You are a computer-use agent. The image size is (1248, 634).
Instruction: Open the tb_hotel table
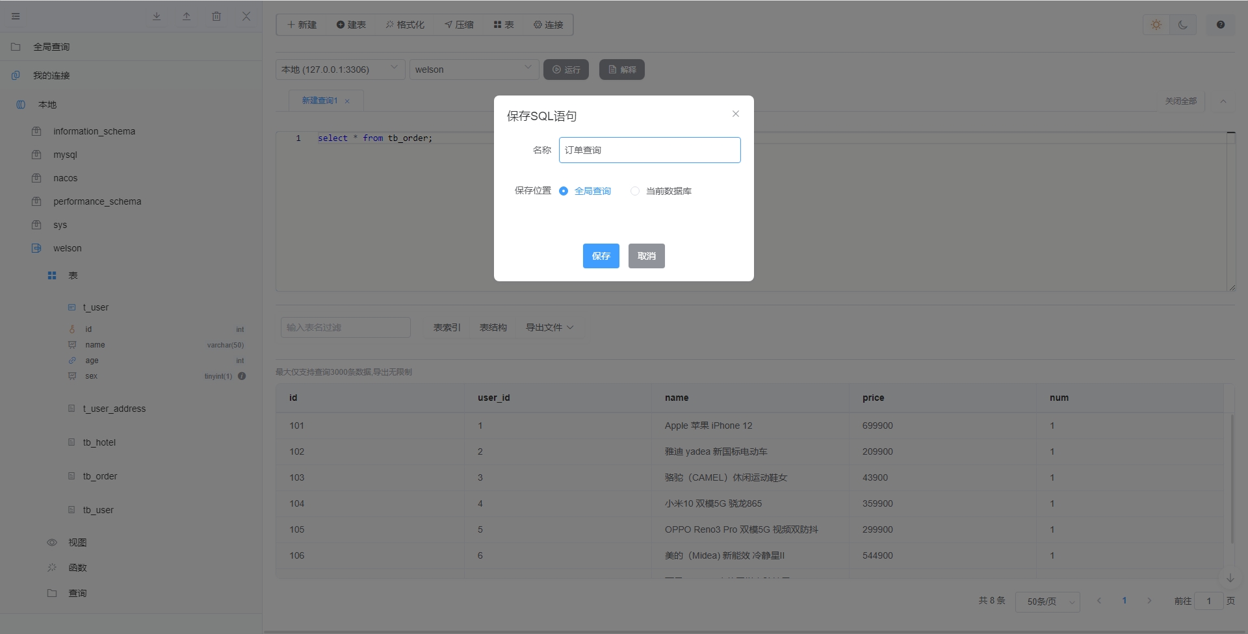(99, 442)
